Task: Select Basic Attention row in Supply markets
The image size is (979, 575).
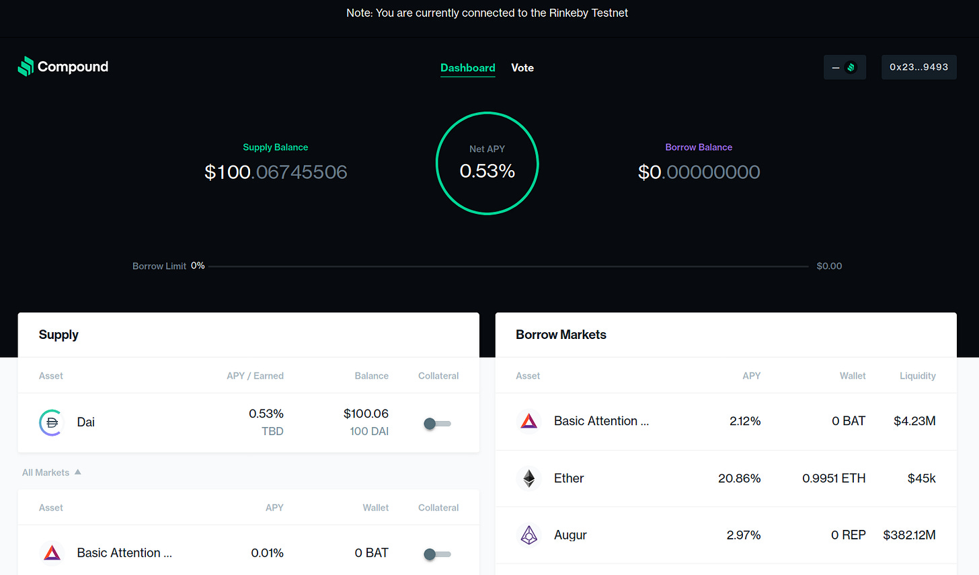Action: point(249,553)
